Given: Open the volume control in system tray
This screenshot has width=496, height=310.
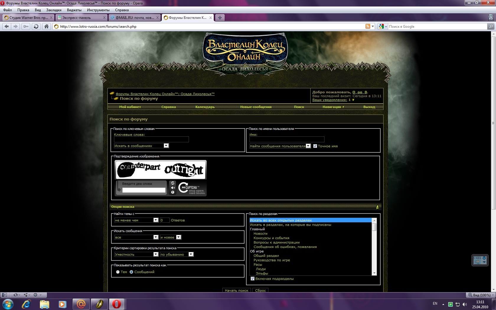Looking at the screenshot, I should [465, 304].
